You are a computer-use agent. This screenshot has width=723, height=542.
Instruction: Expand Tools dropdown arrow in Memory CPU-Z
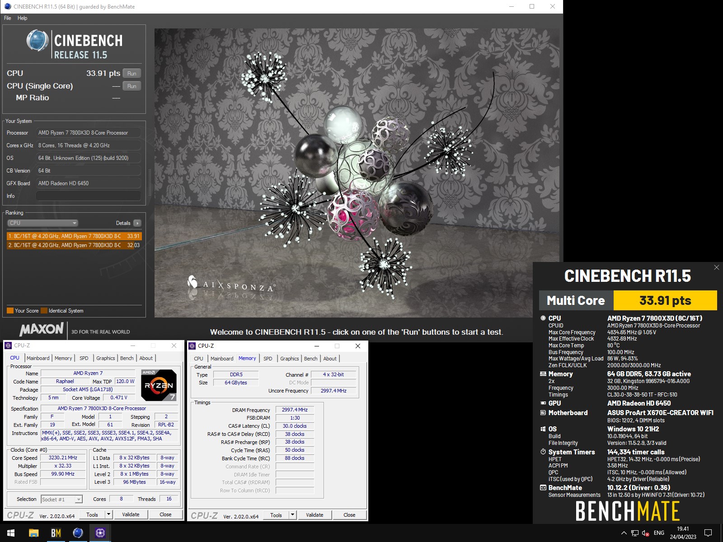point(292,515)
